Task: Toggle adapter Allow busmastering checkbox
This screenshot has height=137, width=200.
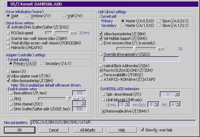Action: point(8,81)
